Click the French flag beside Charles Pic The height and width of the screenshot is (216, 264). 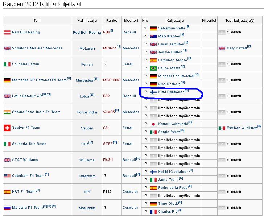pyautogui.click(x=153, y=212)
